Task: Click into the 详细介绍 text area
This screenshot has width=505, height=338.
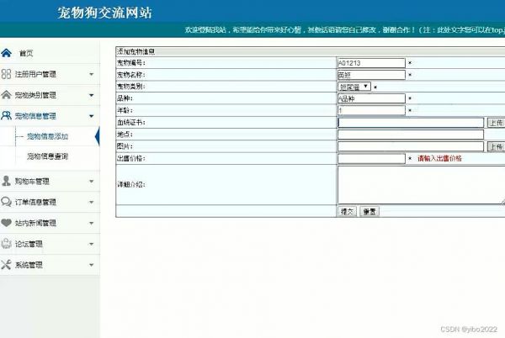Action: [x=419, y=184]
